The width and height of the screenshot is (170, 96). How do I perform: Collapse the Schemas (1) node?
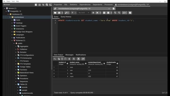(12, 41)
